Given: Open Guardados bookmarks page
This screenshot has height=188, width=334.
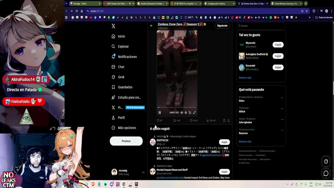Looking at the screenshot, I should (122, 87).
